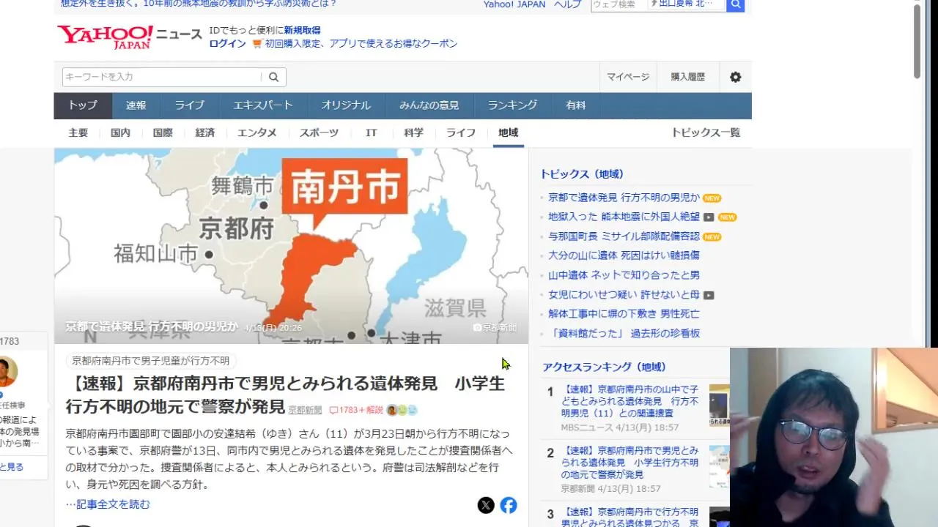Open トピックス一覧 link
Viewport: 938px width, 527px height.
[x=706, y=133]
